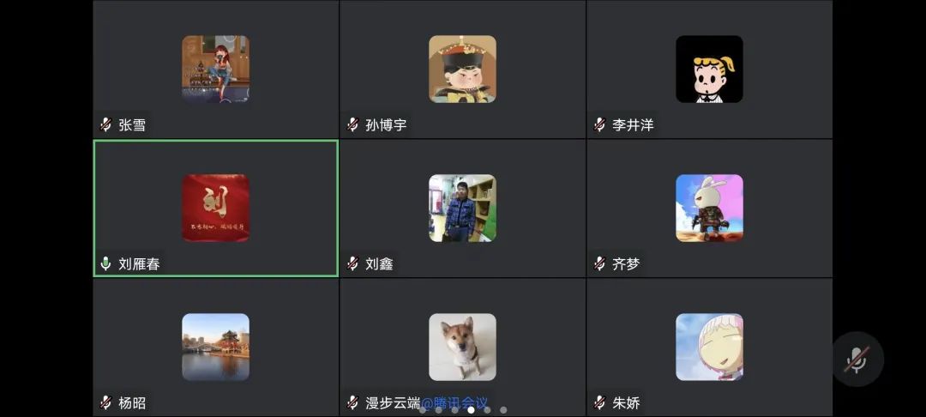Click the 李井洋 participant name label
926x417 pixels.
pyautogui.click(x=633, y=125)
